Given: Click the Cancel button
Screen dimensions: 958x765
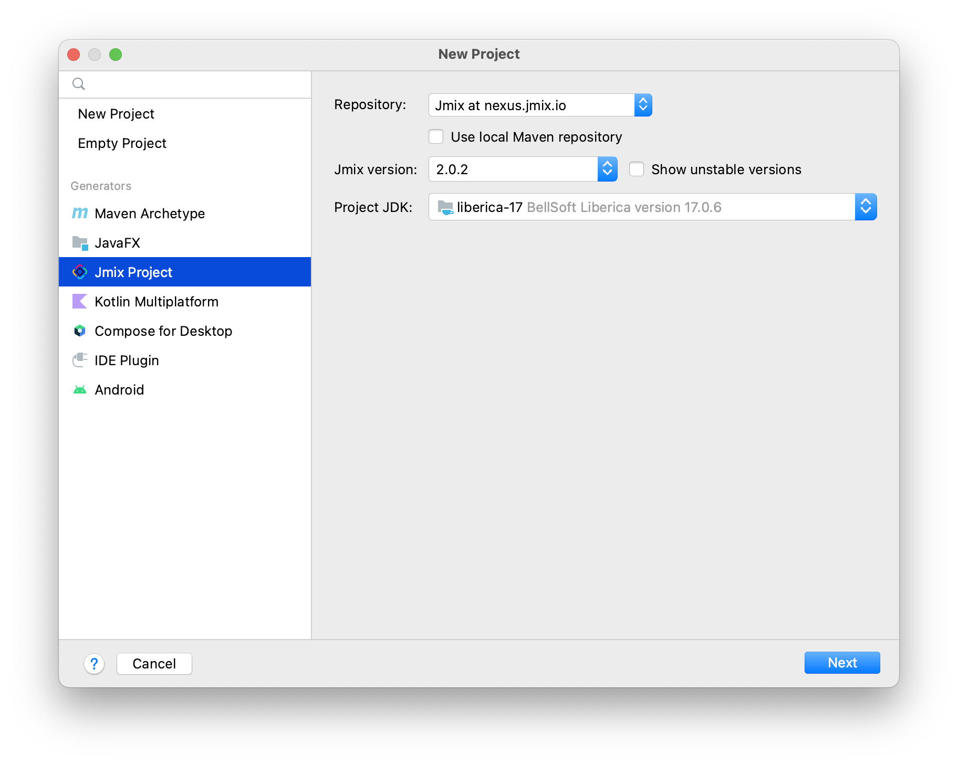Looking at the screenshot, I should [154, 664].
